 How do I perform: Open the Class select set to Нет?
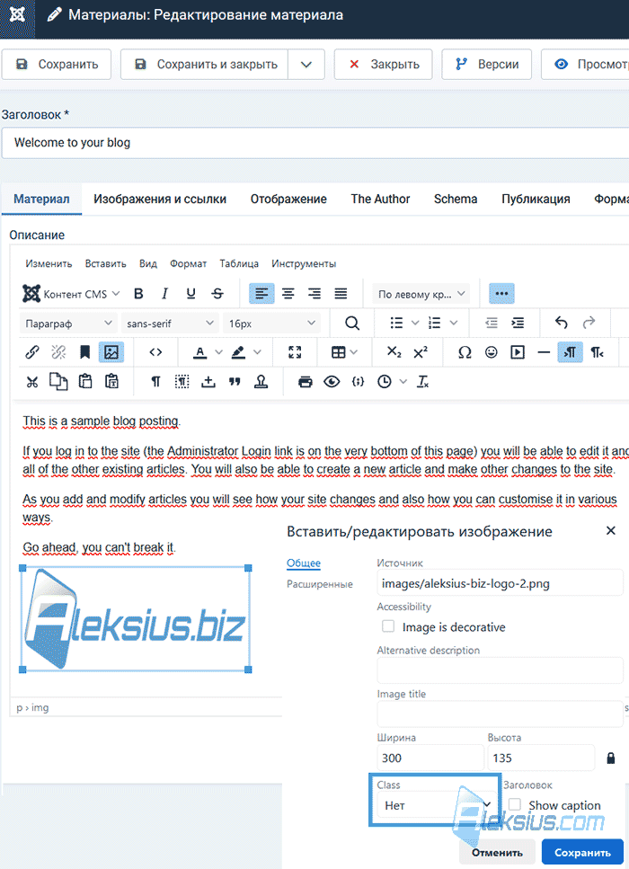point(436,805)
